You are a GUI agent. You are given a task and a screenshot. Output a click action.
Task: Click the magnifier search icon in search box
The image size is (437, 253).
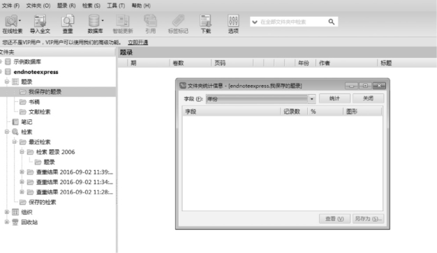[x=331, y=22]
